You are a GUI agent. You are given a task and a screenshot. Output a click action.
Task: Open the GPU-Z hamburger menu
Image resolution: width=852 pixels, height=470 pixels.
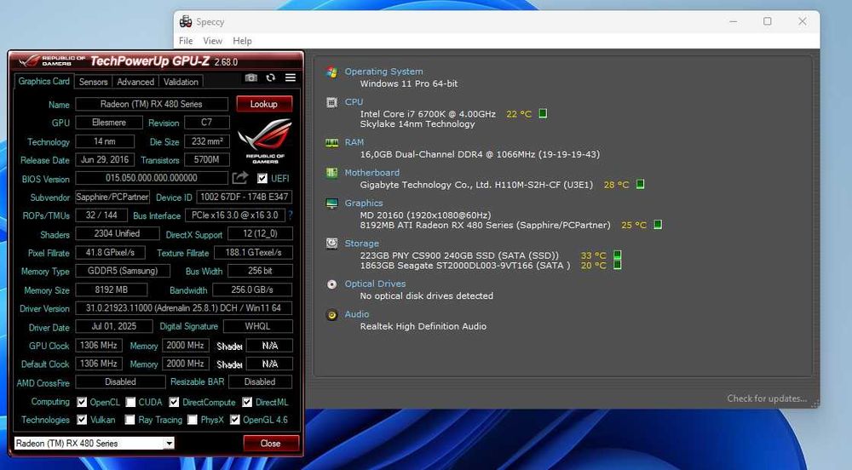tap(291, 77)
